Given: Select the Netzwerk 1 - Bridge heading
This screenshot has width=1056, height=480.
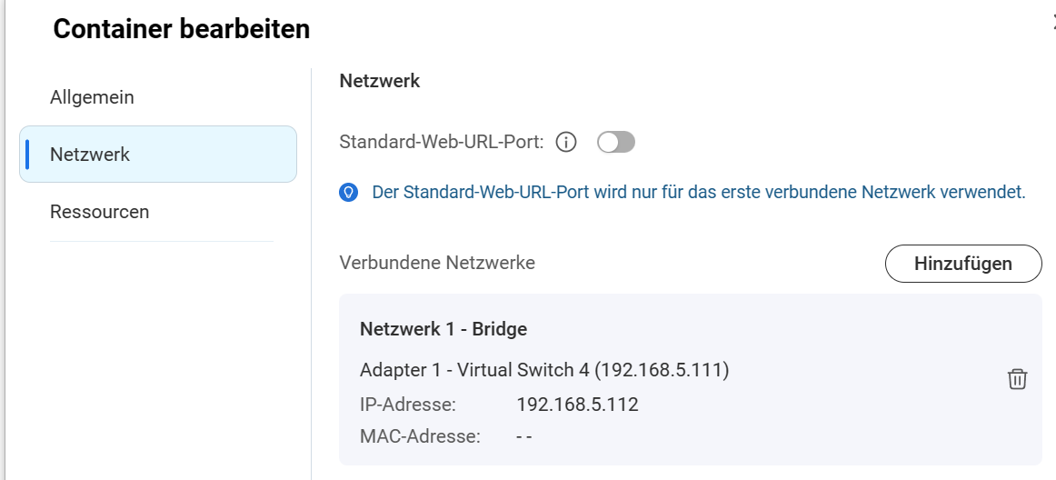Looking at the screenshot, I should (x=443, y=329).
